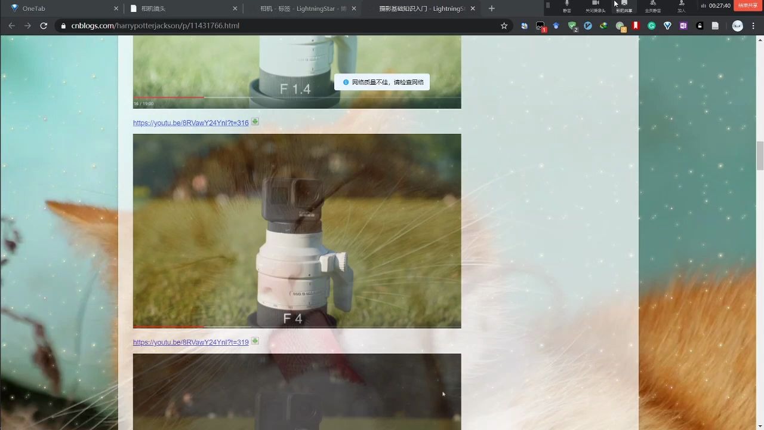
Task: Bookmark this page with the star icon
Action: click(x=504, y=26)
